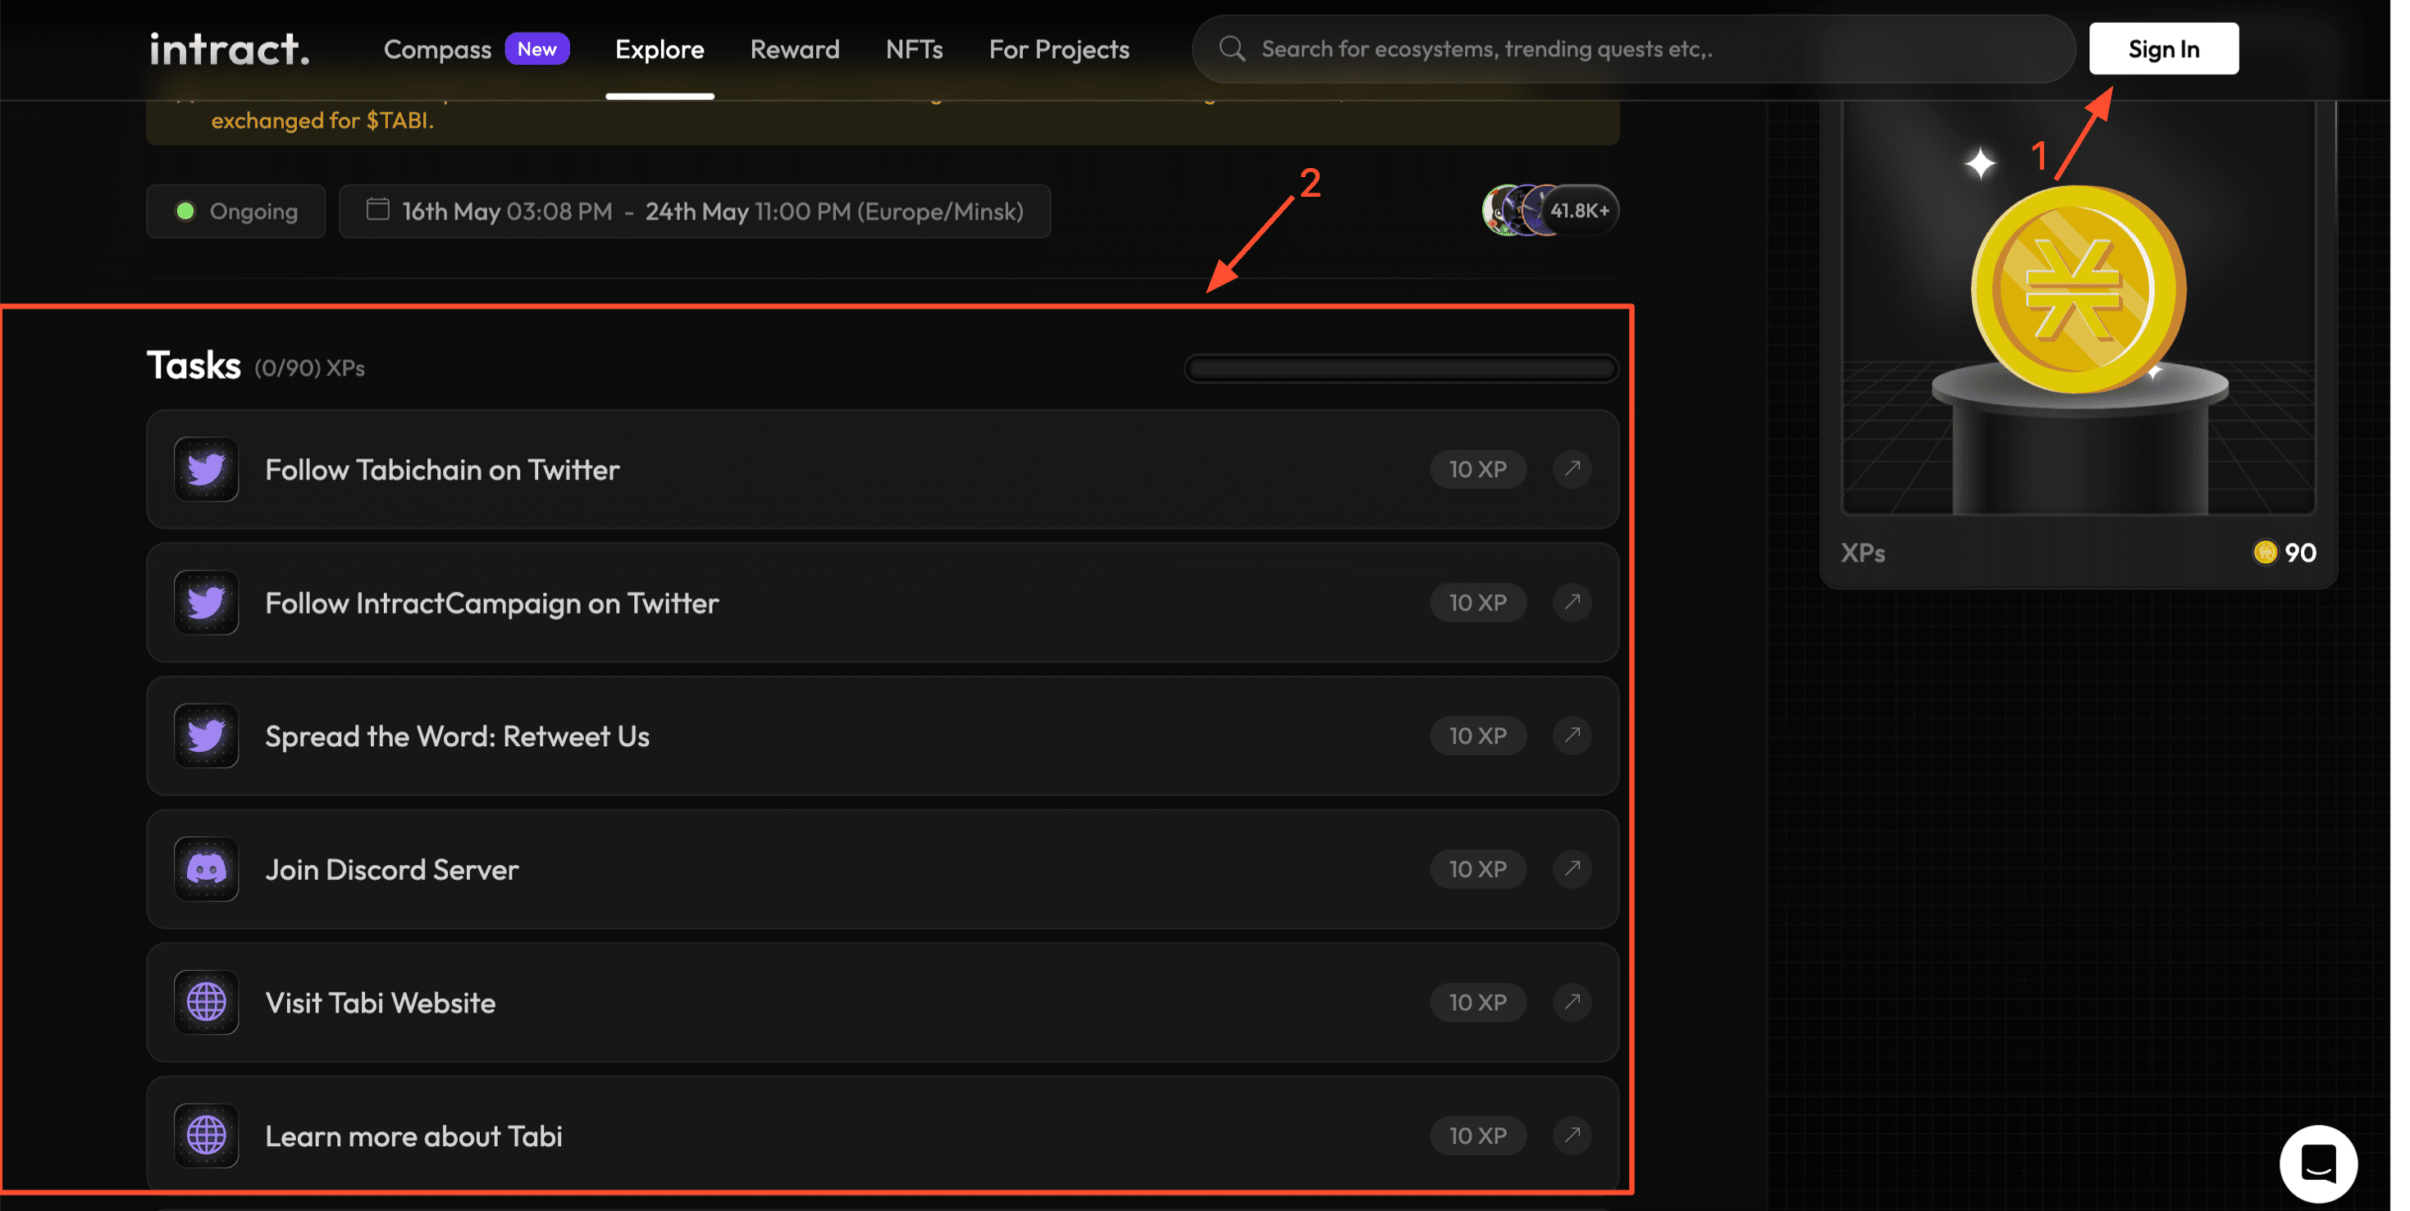The width and height of the screenshot is (2410, 1211).
Task: Open the chat support bubble
Action: [x=2317, y=1163]
